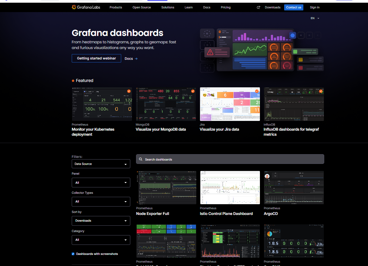Click the Downloads link in navbar
Screen dimensions: 368x266
click(x=272, y=7)
